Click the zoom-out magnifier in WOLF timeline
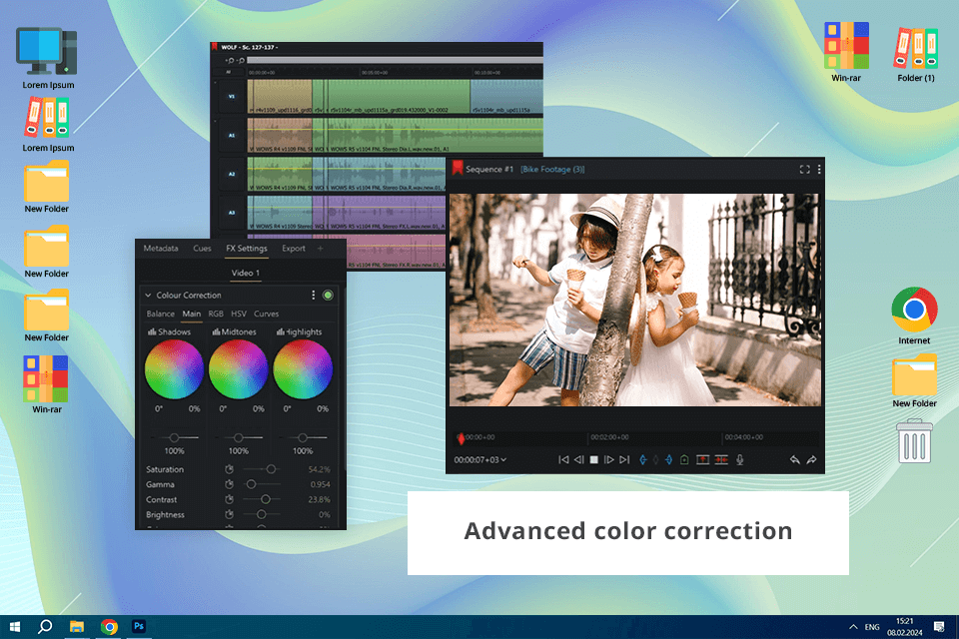 [241, 61]
